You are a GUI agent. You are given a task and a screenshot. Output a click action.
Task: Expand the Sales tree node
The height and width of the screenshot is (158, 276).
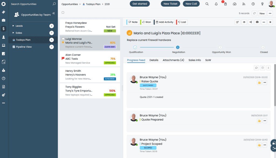pos(13,33)
